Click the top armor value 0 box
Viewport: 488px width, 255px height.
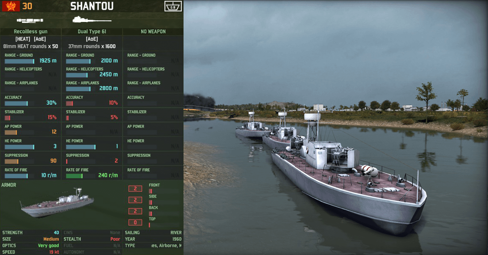coord(135,222)
